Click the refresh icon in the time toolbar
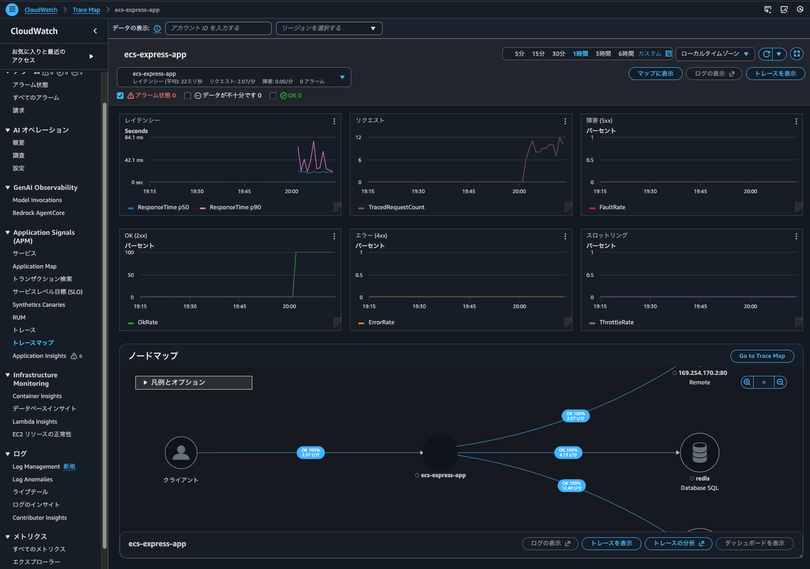The height and width of the screenshot is (569, 810). [x=766, y=54]
